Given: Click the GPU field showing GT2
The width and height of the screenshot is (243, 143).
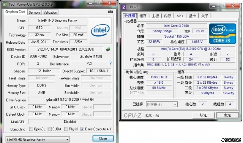Looking at the screenshot, I should coord(39,28).
